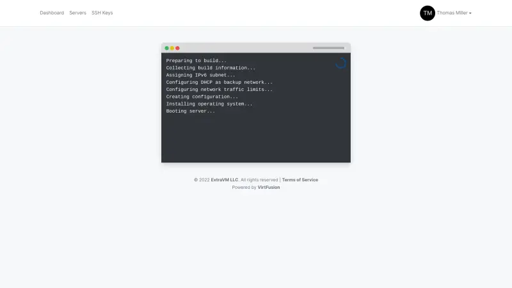Open the Terms of Service link
512x288 pixels.
coord(300,180)
